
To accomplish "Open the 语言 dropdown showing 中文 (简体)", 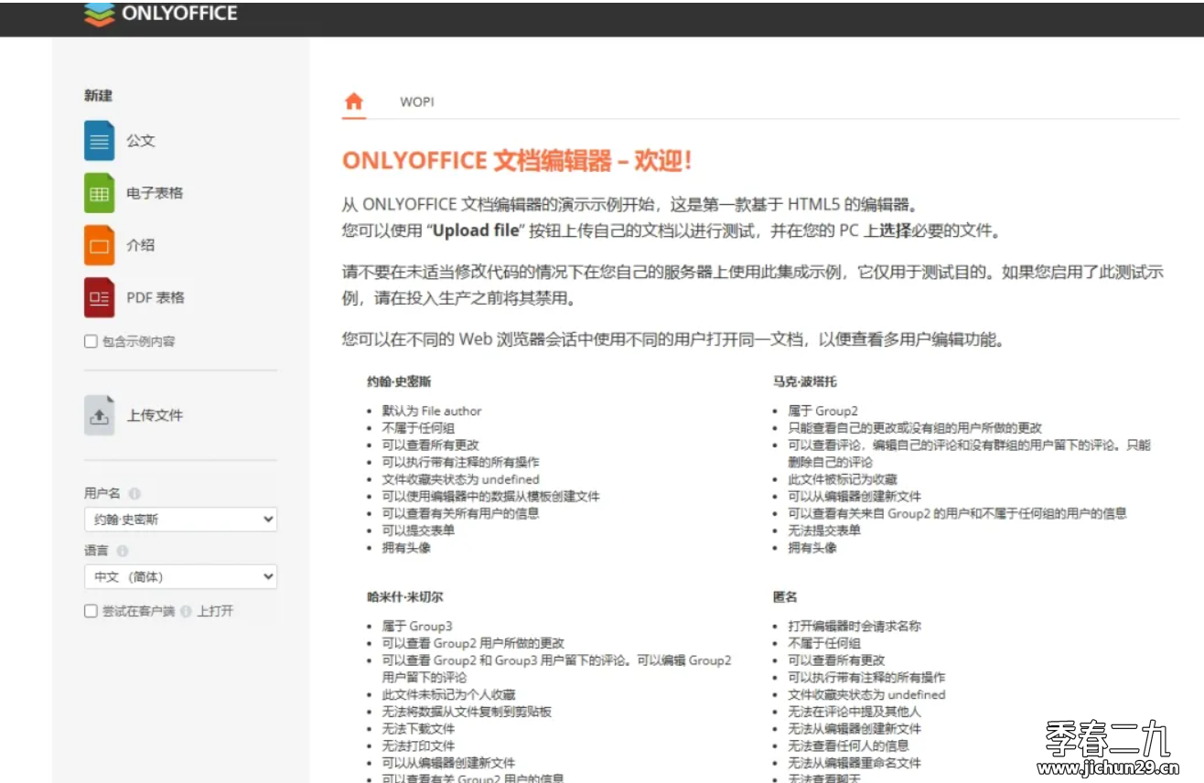I will [180, 577].
